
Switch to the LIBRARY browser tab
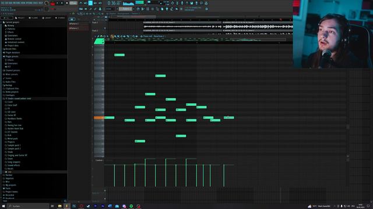point(47,18)
